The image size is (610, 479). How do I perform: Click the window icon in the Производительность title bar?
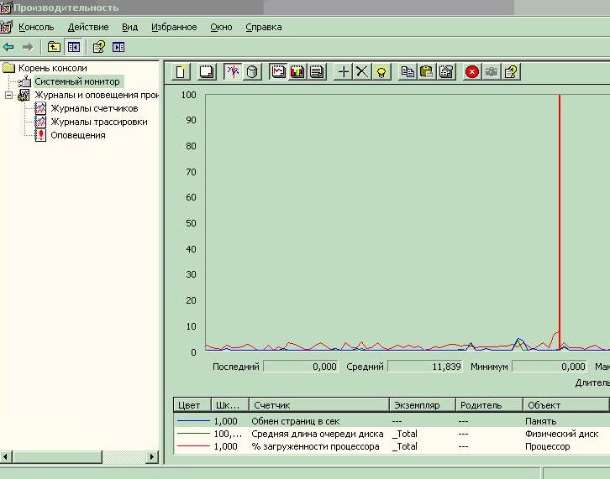(5, 8)
